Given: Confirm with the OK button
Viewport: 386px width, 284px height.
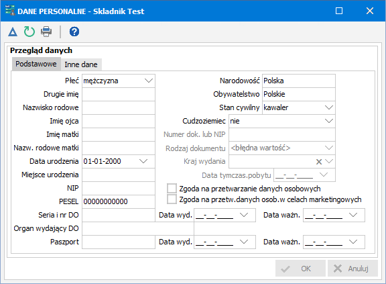Looking at the screenshot, I should 300,269.
